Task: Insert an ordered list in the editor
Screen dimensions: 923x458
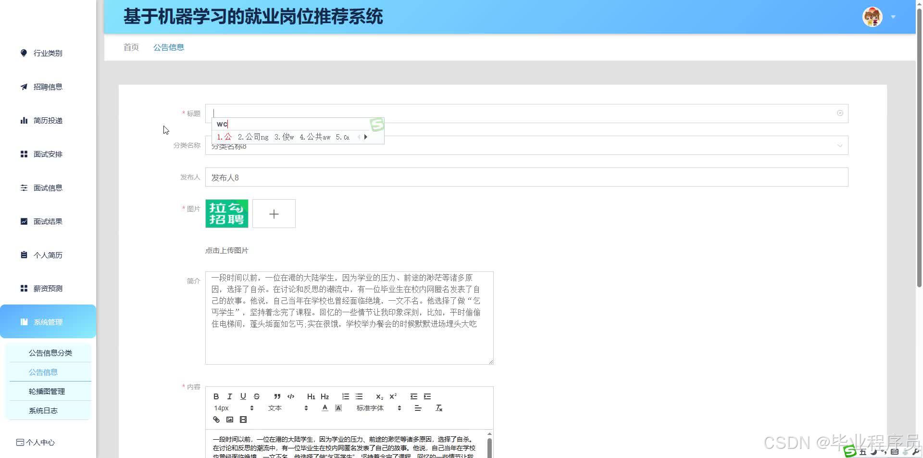Action: pyautogui.click(x=345, y=396)
